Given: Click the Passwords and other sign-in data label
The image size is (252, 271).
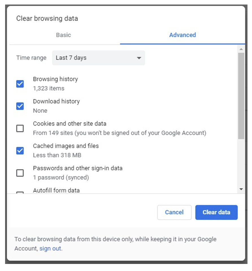Looking at the screenshot, I should pos(78,168).
